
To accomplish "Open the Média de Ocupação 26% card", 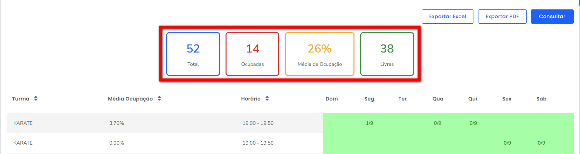I will click(320, 54).
